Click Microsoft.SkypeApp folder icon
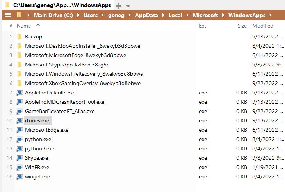The image size is (285, 192). 20,65
